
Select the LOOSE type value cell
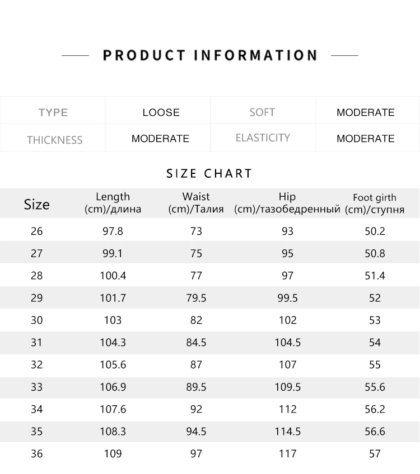[x=158, y=110]
